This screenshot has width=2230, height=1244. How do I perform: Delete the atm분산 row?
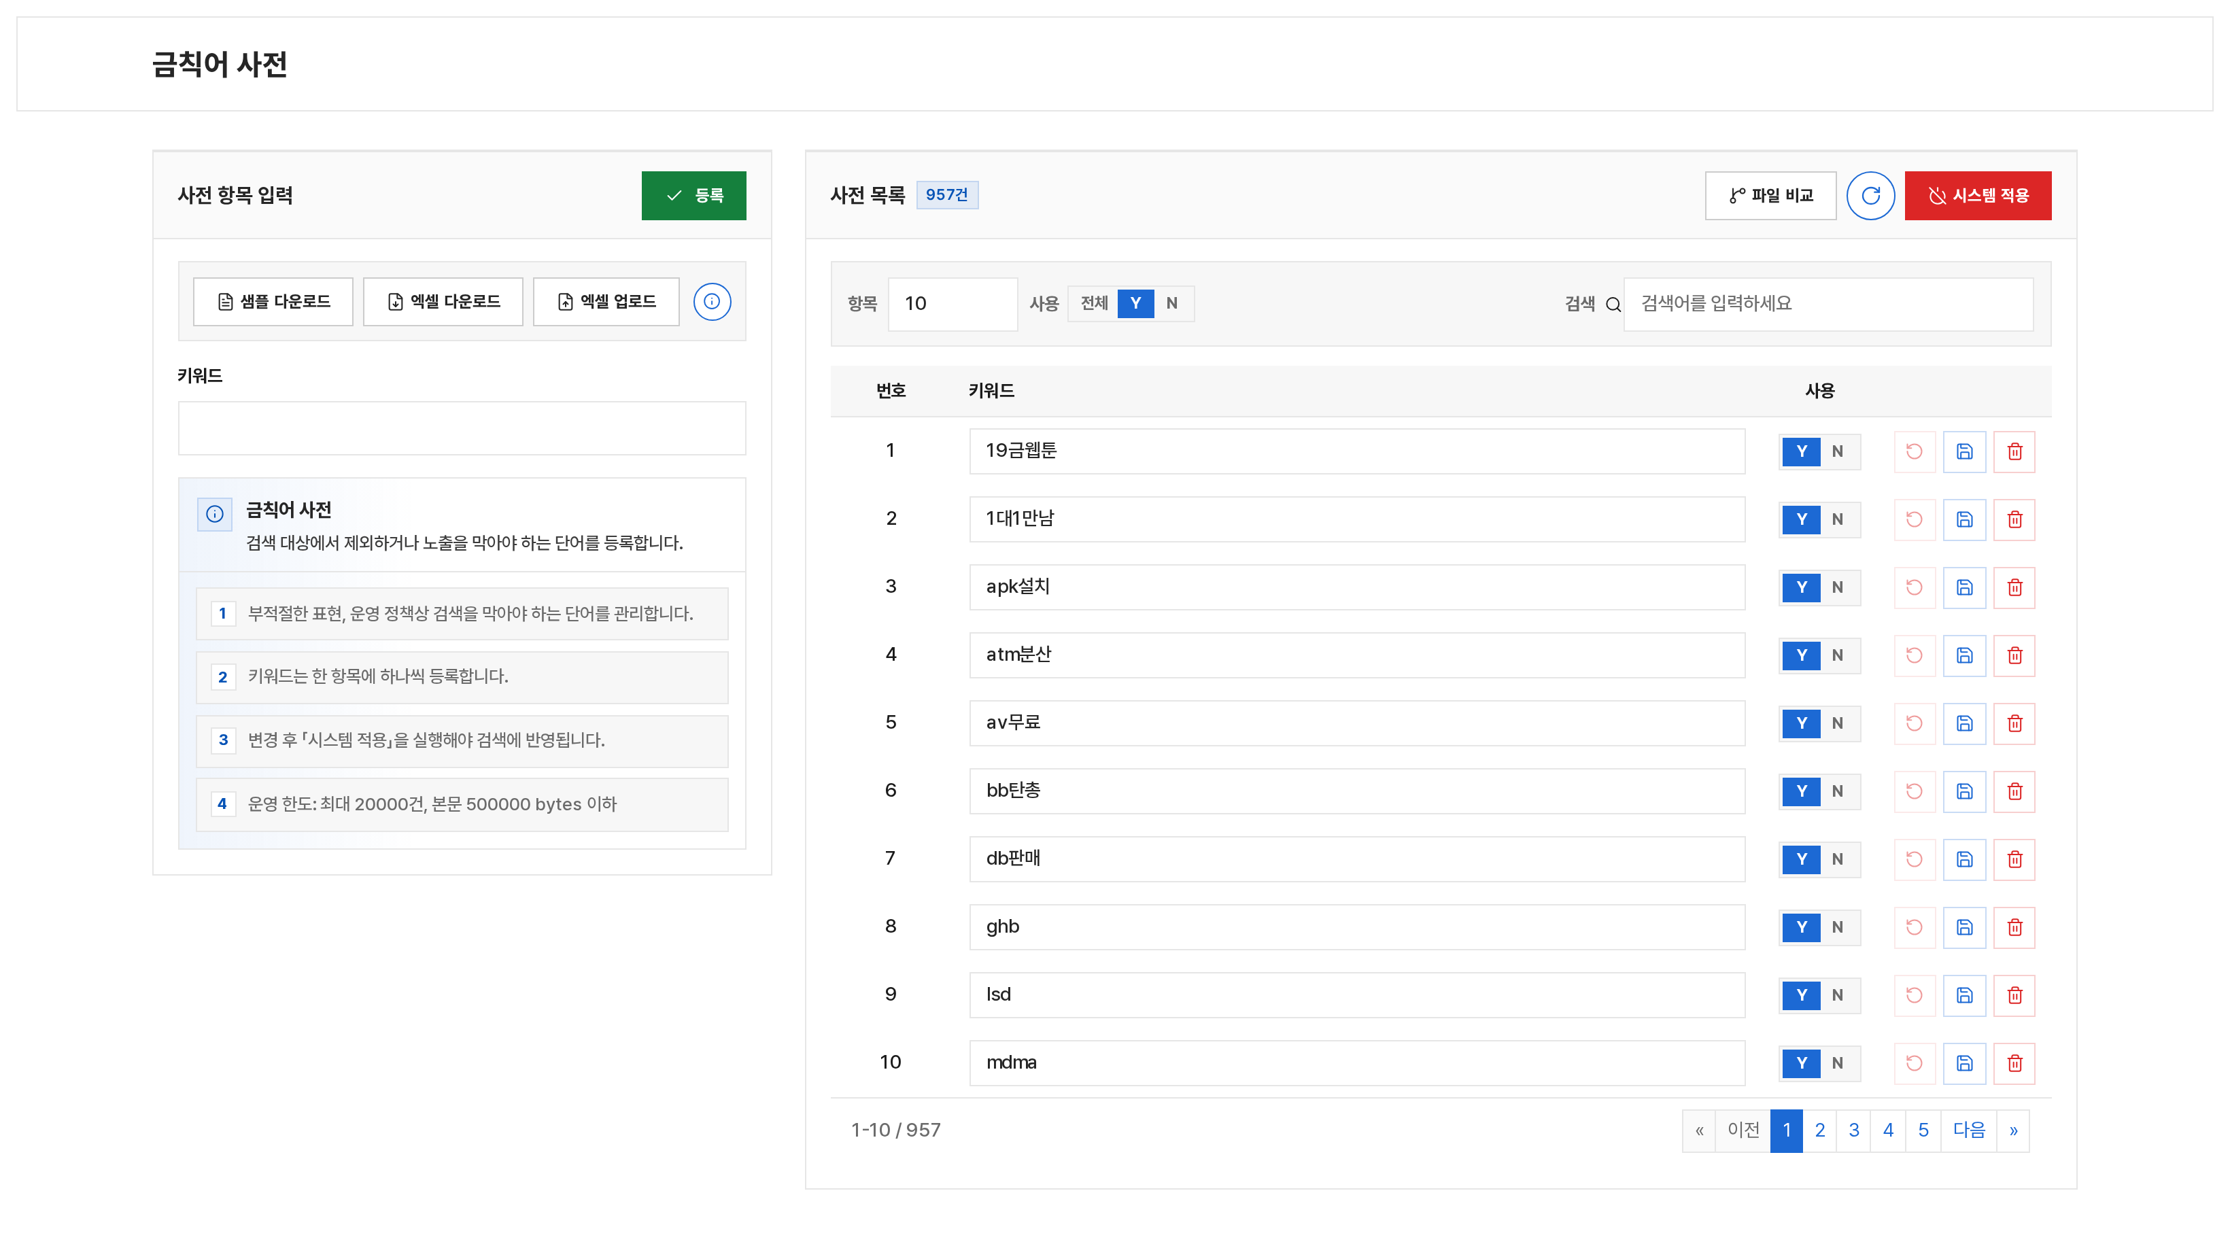2014,655
